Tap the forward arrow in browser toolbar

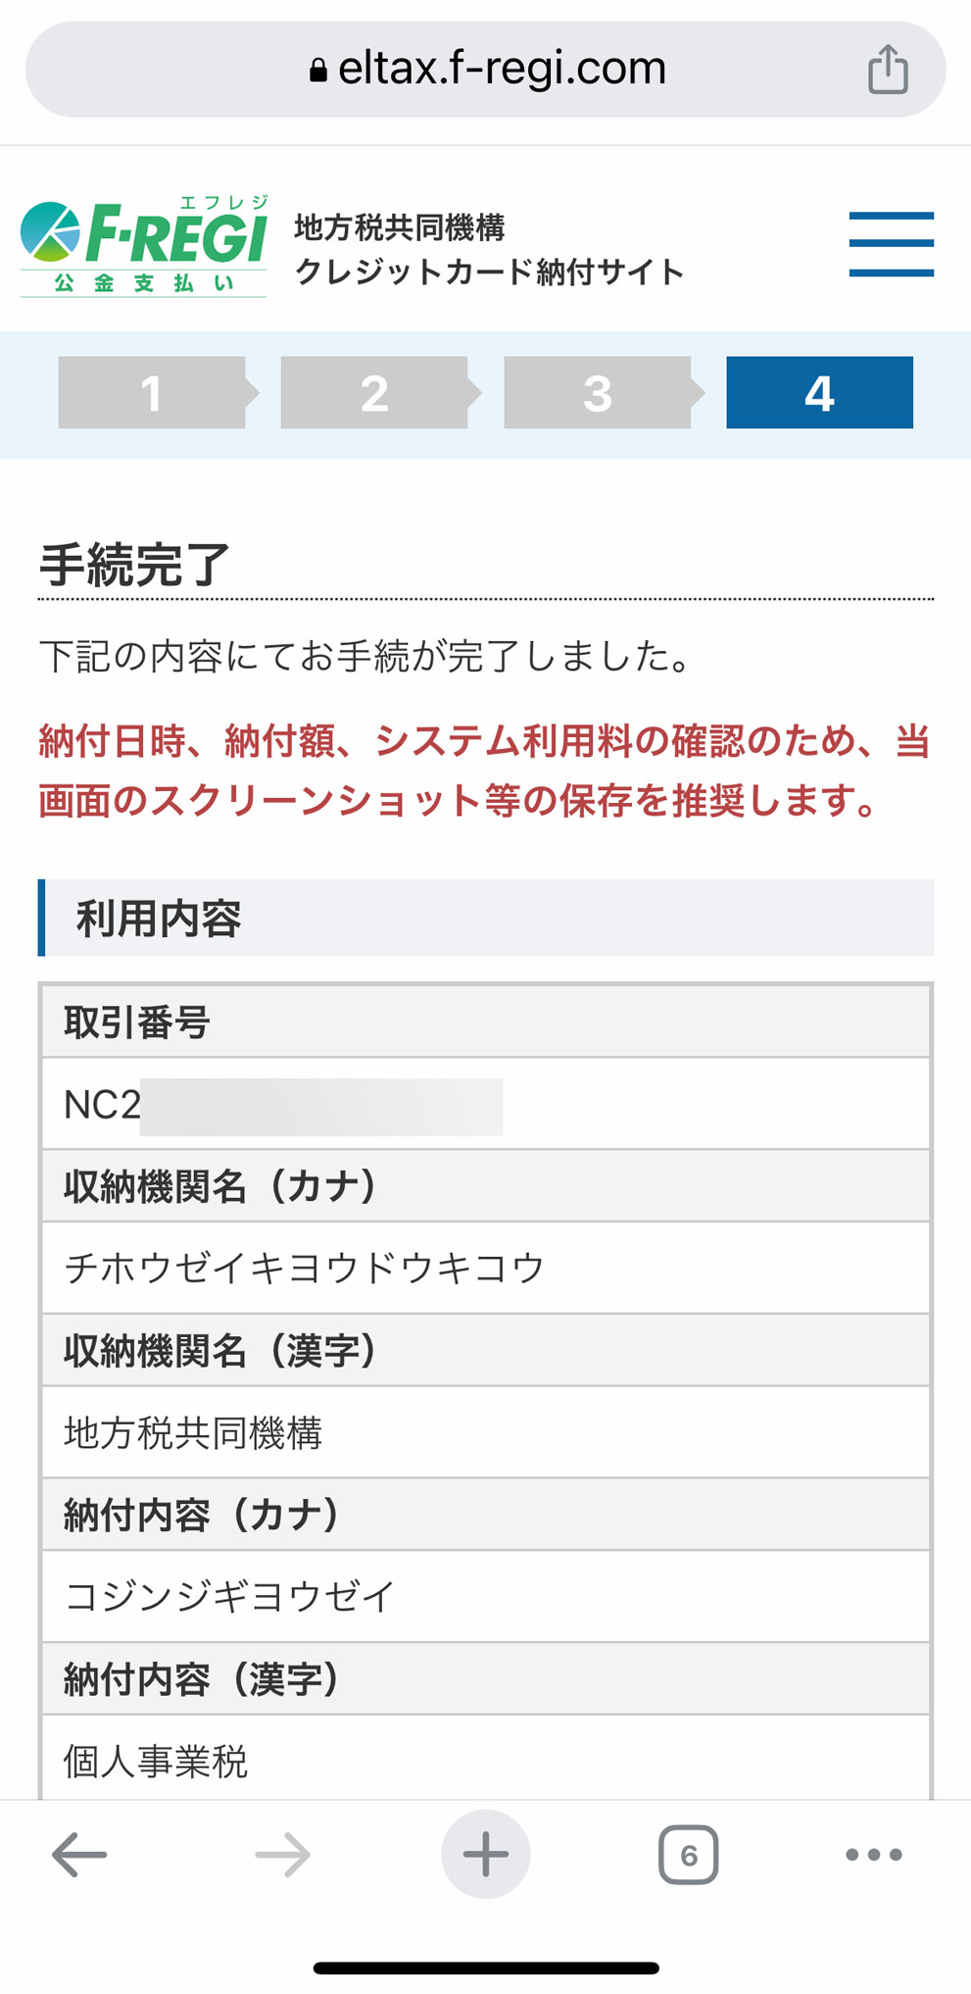282,1854
